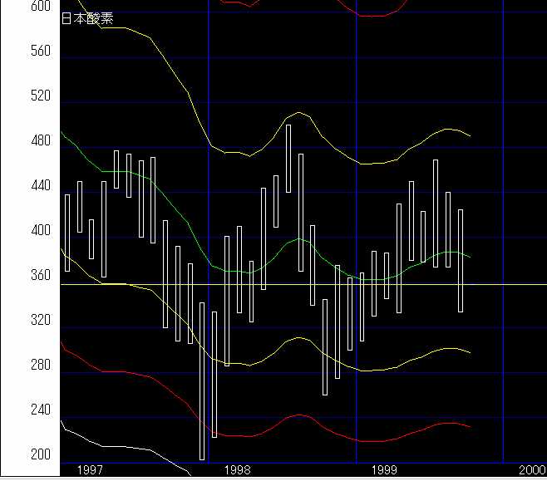547x481 pixels.
Task: Select the rightmost candlestick in 1999
Action: [x=461, y=260]
